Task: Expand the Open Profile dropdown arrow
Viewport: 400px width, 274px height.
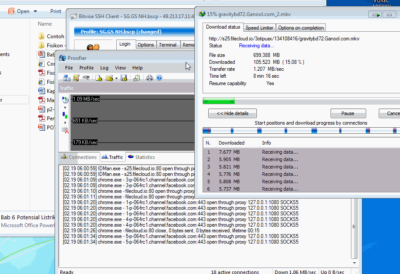Action: click(x=116, y=79)
